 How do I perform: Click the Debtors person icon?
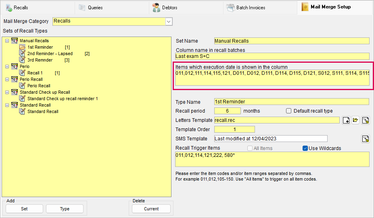click(156, 8)
